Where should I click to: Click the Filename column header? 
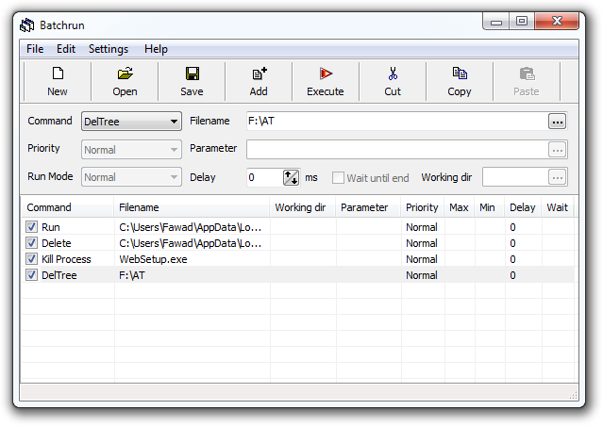(x=192, y=207)
